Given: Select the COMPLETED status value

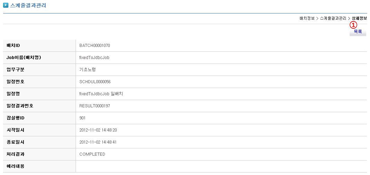Looking at the screenshot, I should click(92, 154).
